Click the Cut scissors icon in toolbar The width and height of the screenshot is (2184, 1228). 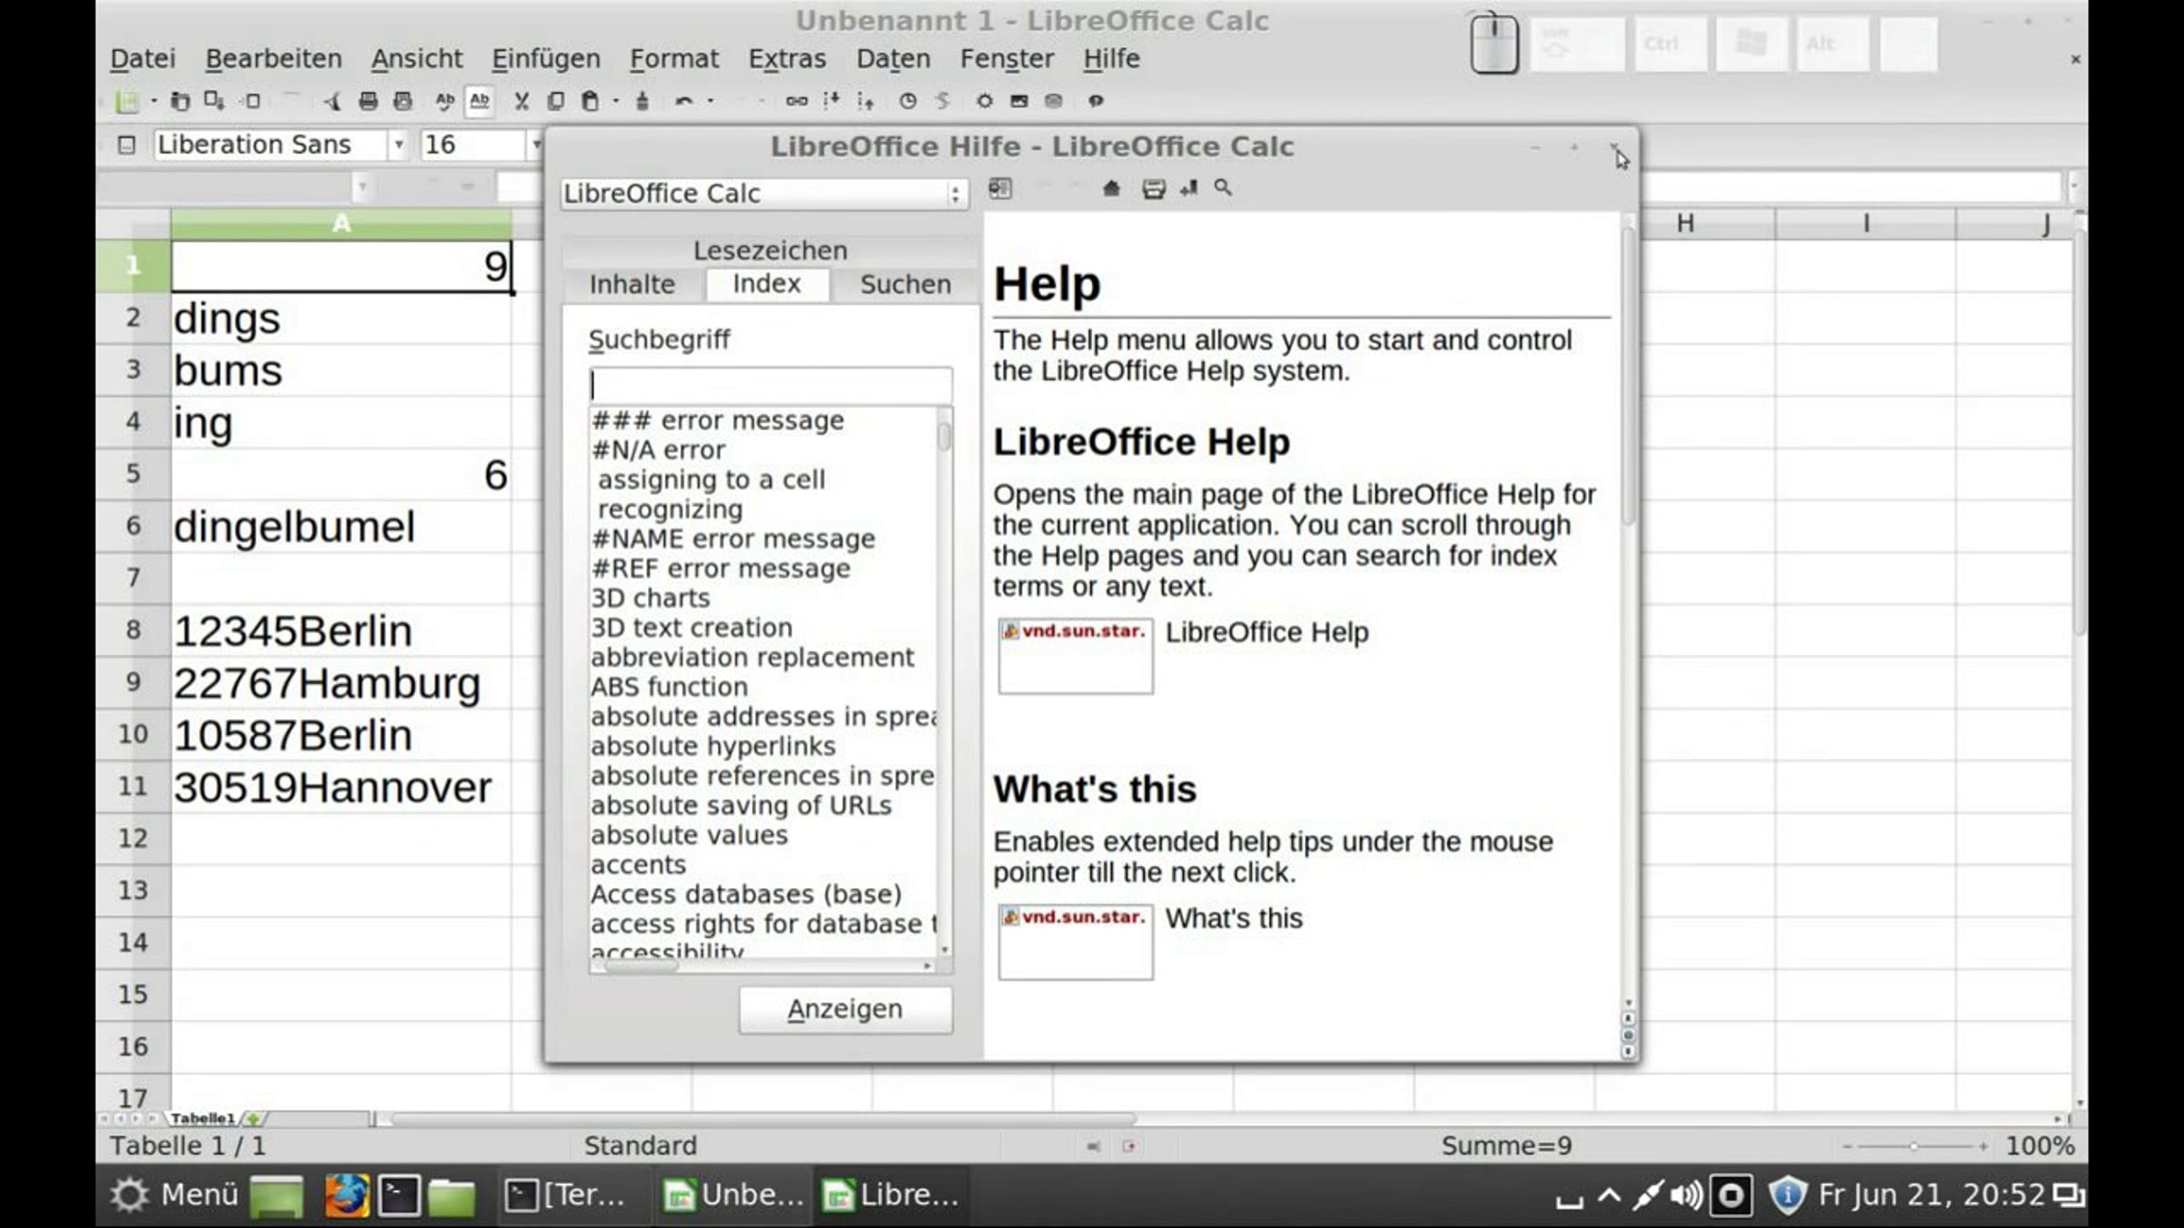pos(521,101)
